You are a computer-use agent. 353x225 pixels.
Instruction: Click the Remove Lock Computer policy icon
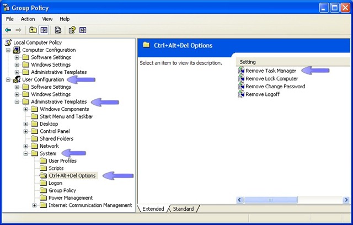coord(241,78)
